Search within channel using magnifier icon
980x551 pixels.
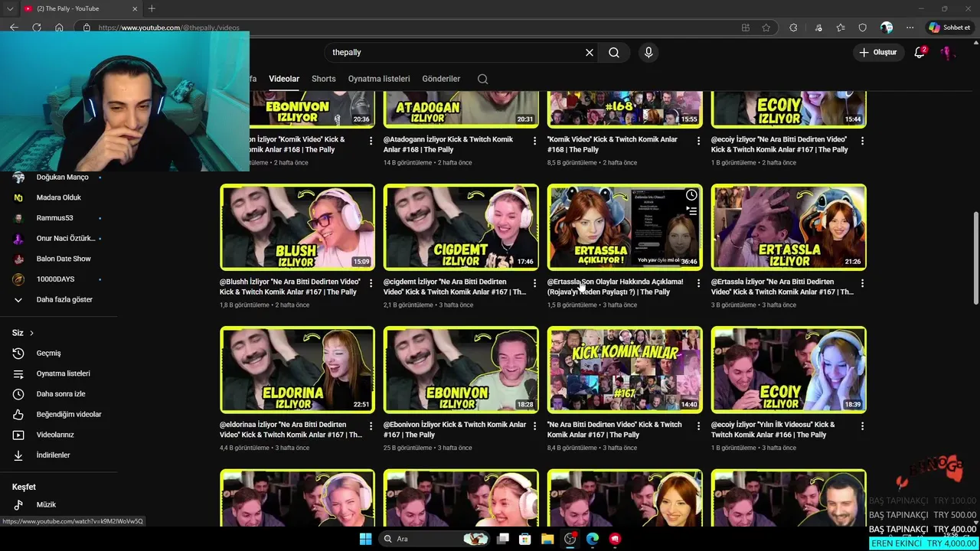click(482, 79)
